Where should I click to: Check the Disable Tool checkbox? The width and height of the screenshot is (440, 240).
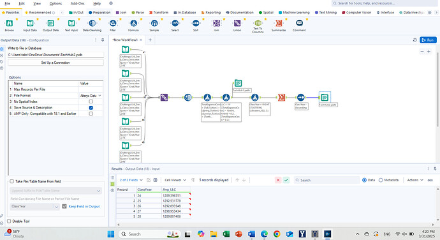click(x=9, y=221)
